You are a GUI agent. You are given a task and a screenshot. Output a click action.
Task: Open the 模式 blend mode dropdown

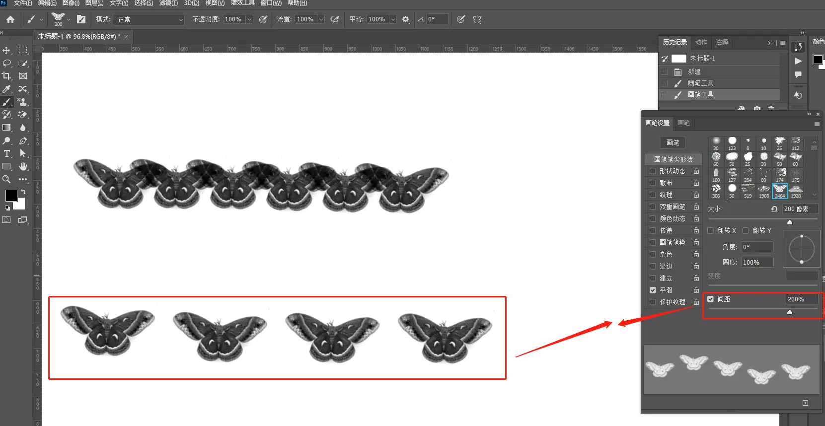[149, 19]
